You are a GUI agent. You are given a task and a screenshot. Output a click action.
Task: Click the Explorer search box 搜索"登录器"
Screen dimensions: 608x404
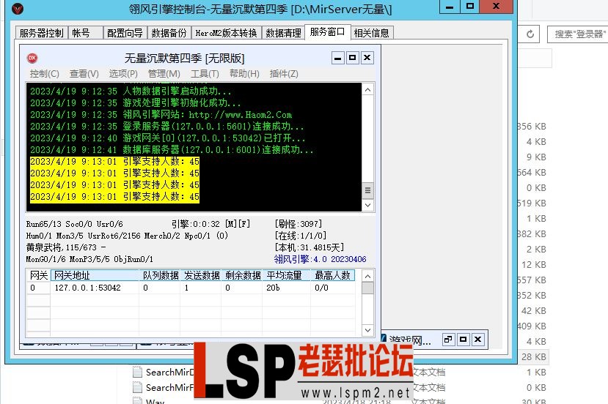577,34
